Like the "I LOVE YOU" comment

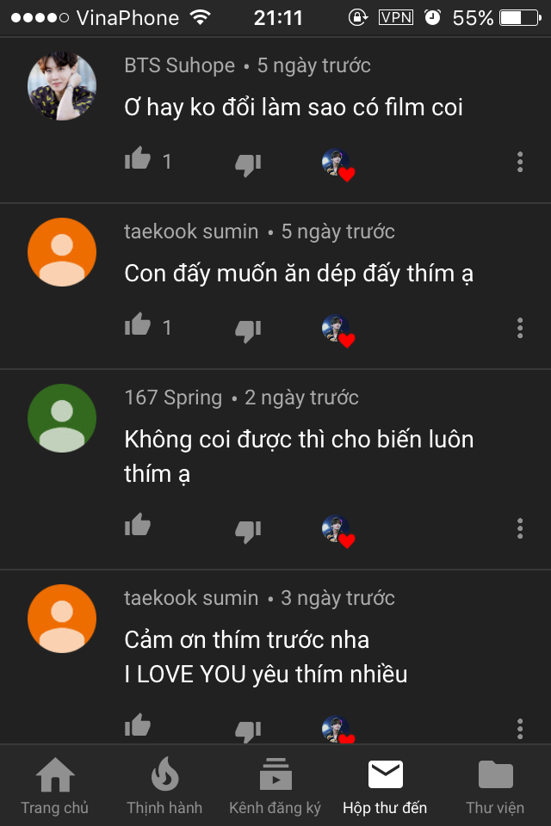click(138, 725)
